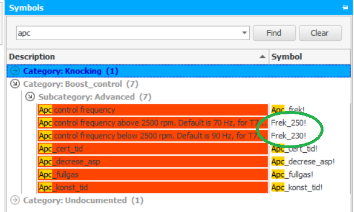Collapse the Advanced subcategory arrow icon
Image resolution: width=354 pixels, height=212 pixels.
coord(30,97)
